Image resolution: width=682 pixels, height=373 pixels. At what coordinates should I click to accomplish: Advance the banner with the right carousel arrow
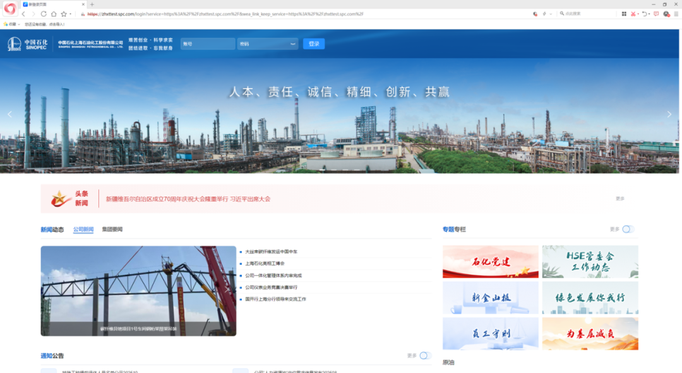[x=669, y=115]
